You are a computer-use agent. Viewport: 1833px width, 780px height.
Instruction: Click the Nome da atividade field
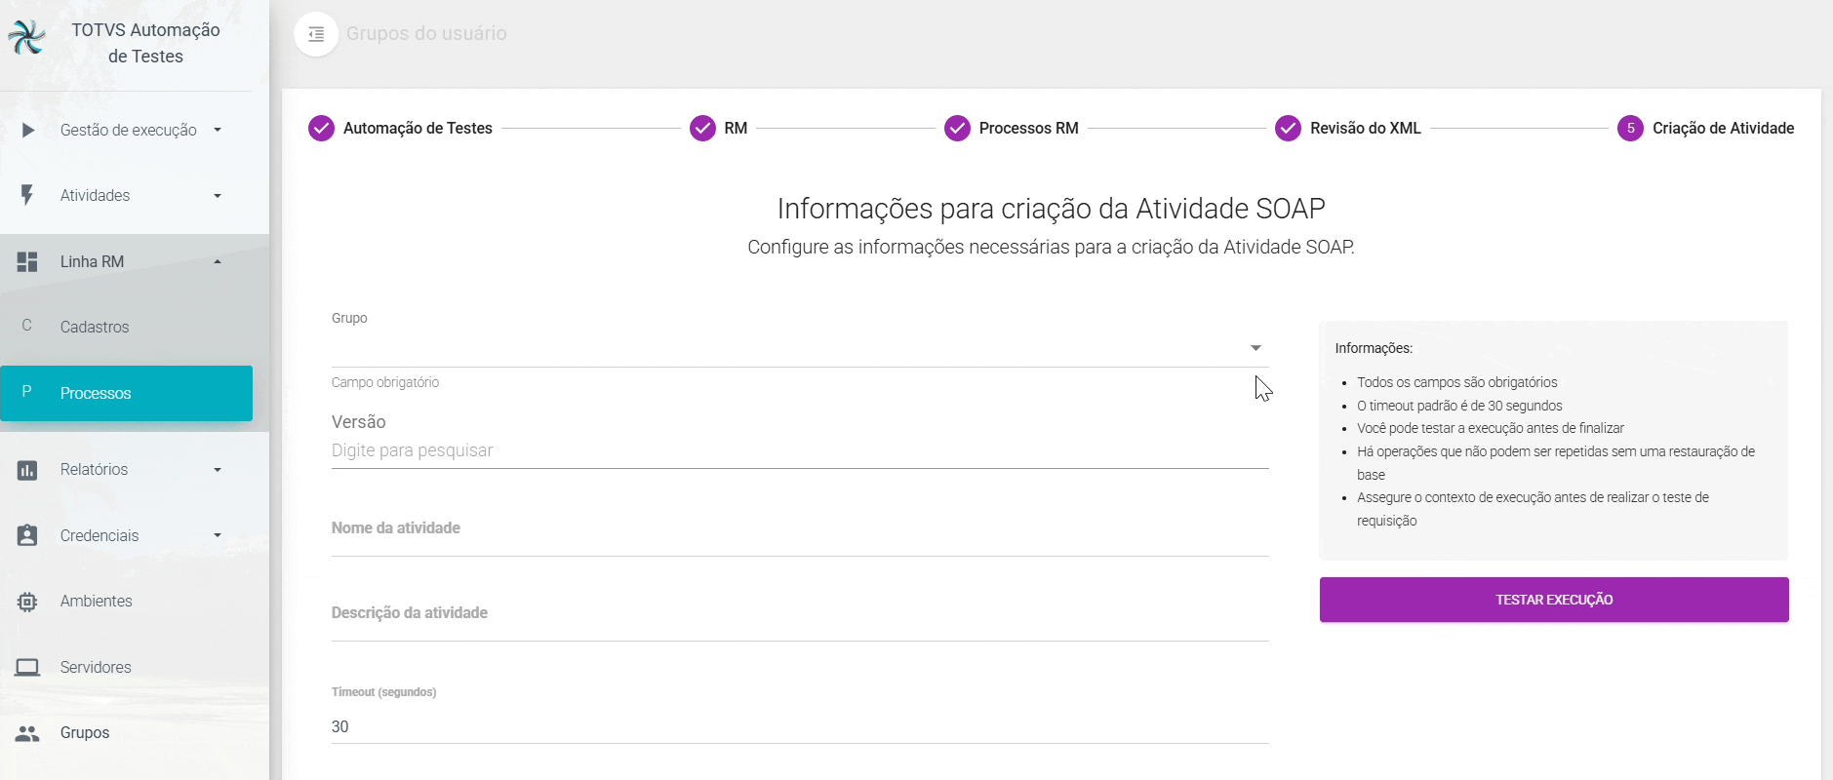800,530
